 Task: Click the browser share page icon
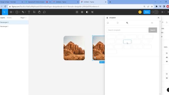[148, 7]
